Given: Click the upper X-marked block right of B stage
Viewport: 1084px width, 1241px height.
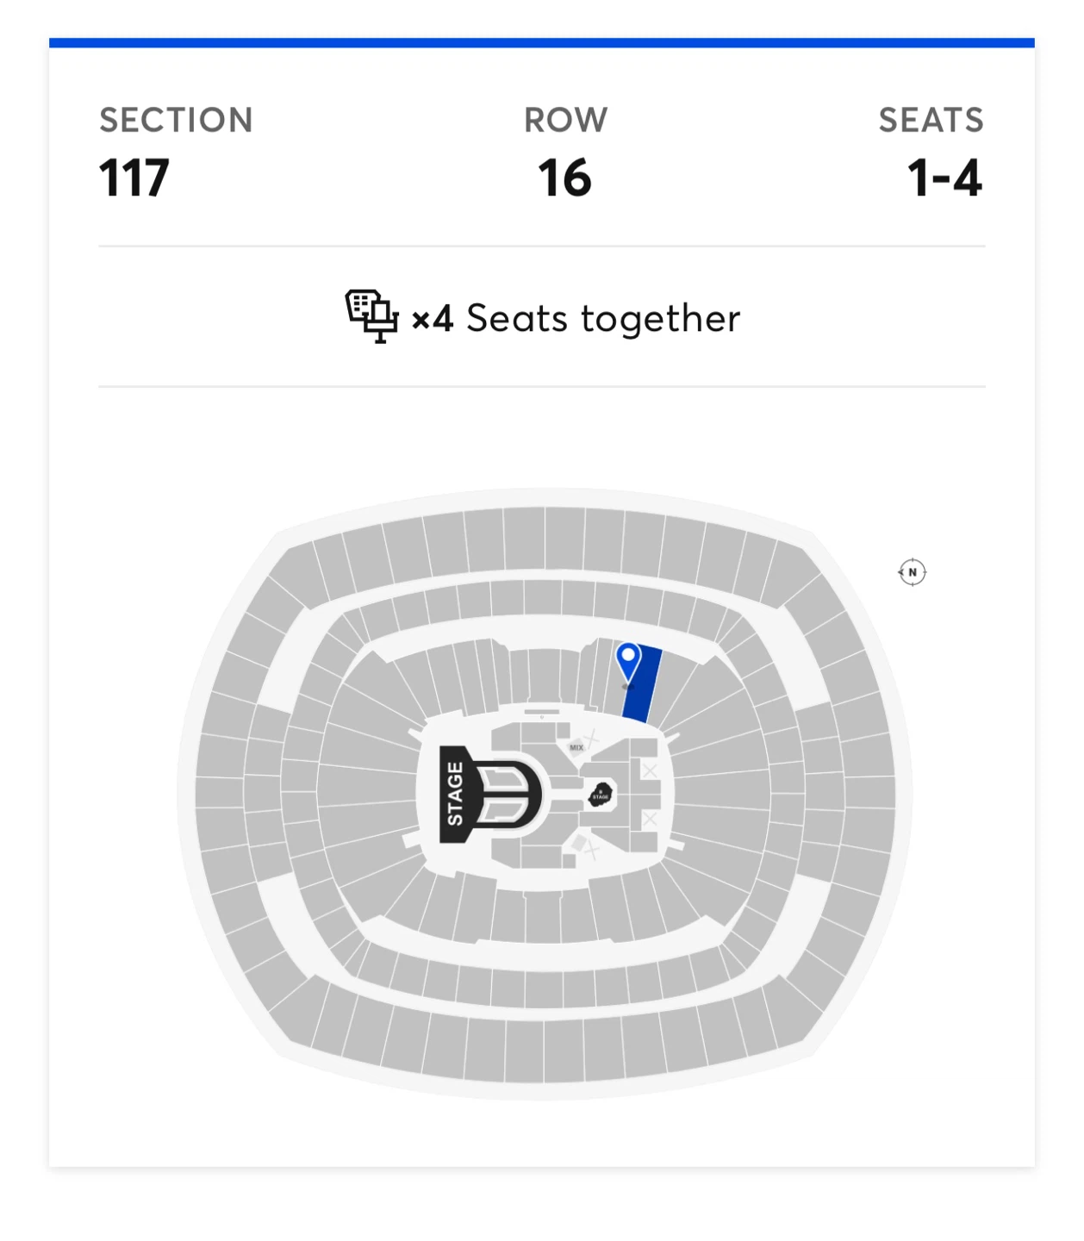Looking at the screenshot, I should click(649, 770).
